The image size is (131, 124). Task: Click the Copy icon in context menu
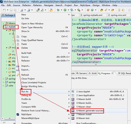tap(18, 36)
